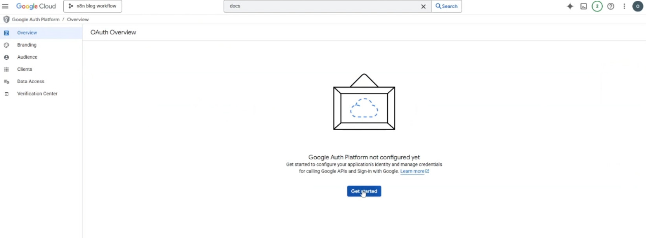Viewport: 646px width, 238px height.
Task: Open the notifications badge showing 2
Action: point(597,6)
